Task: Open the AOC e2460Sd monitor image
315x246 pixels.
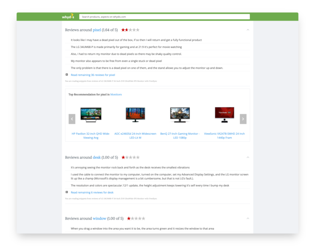Action: 135,115
